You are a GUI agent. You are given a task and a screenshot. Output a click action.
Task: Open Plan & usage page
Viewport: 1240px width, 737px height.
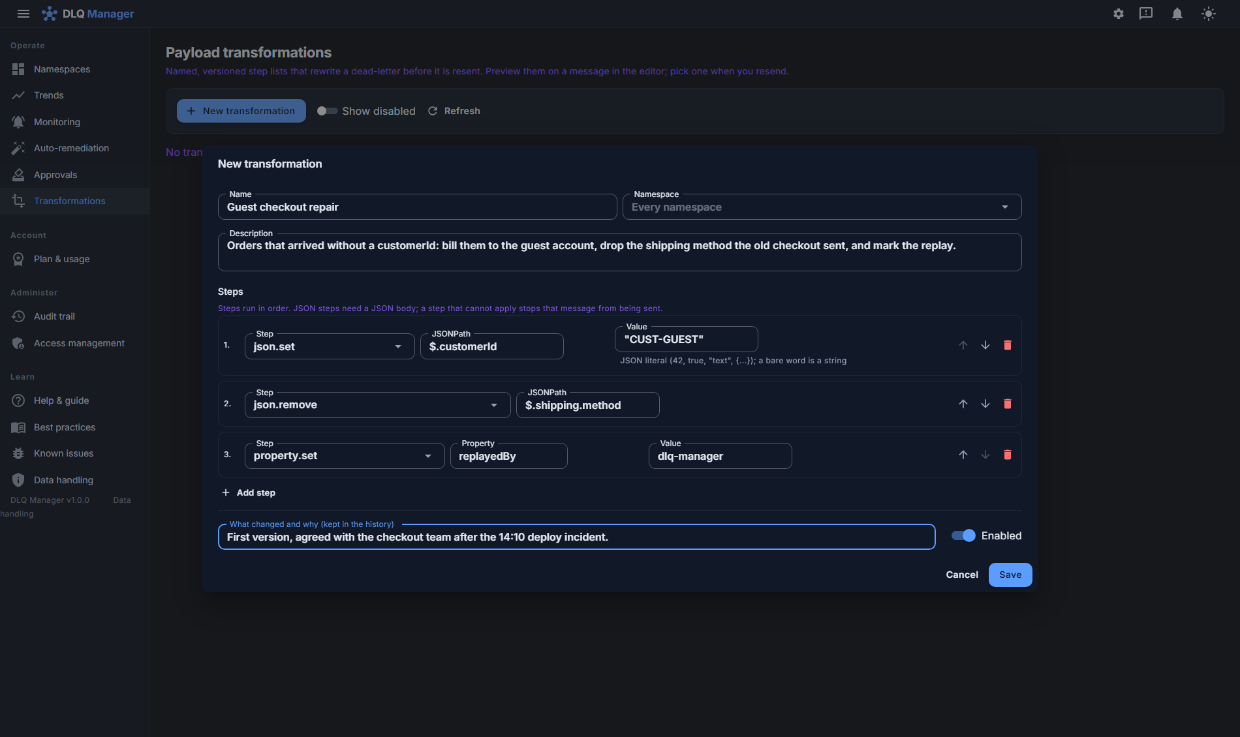click(74, 259)
